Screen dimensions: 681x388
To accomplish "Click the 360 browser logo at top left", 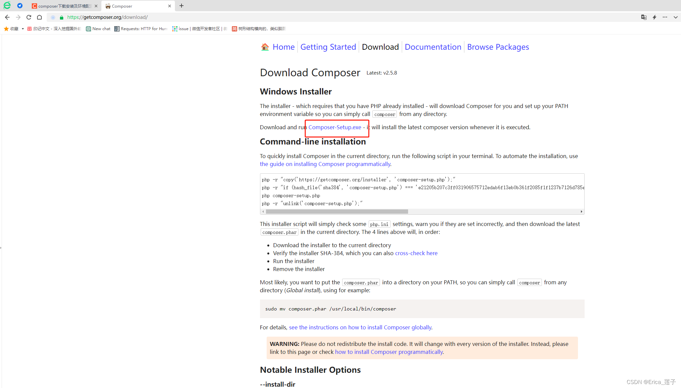I will click(x=7, y=5).
